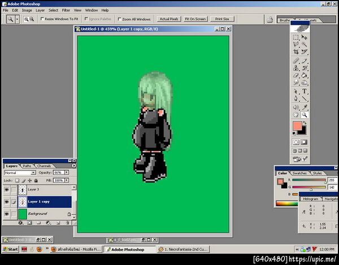Expand the system tray chevron

(297, 249)
